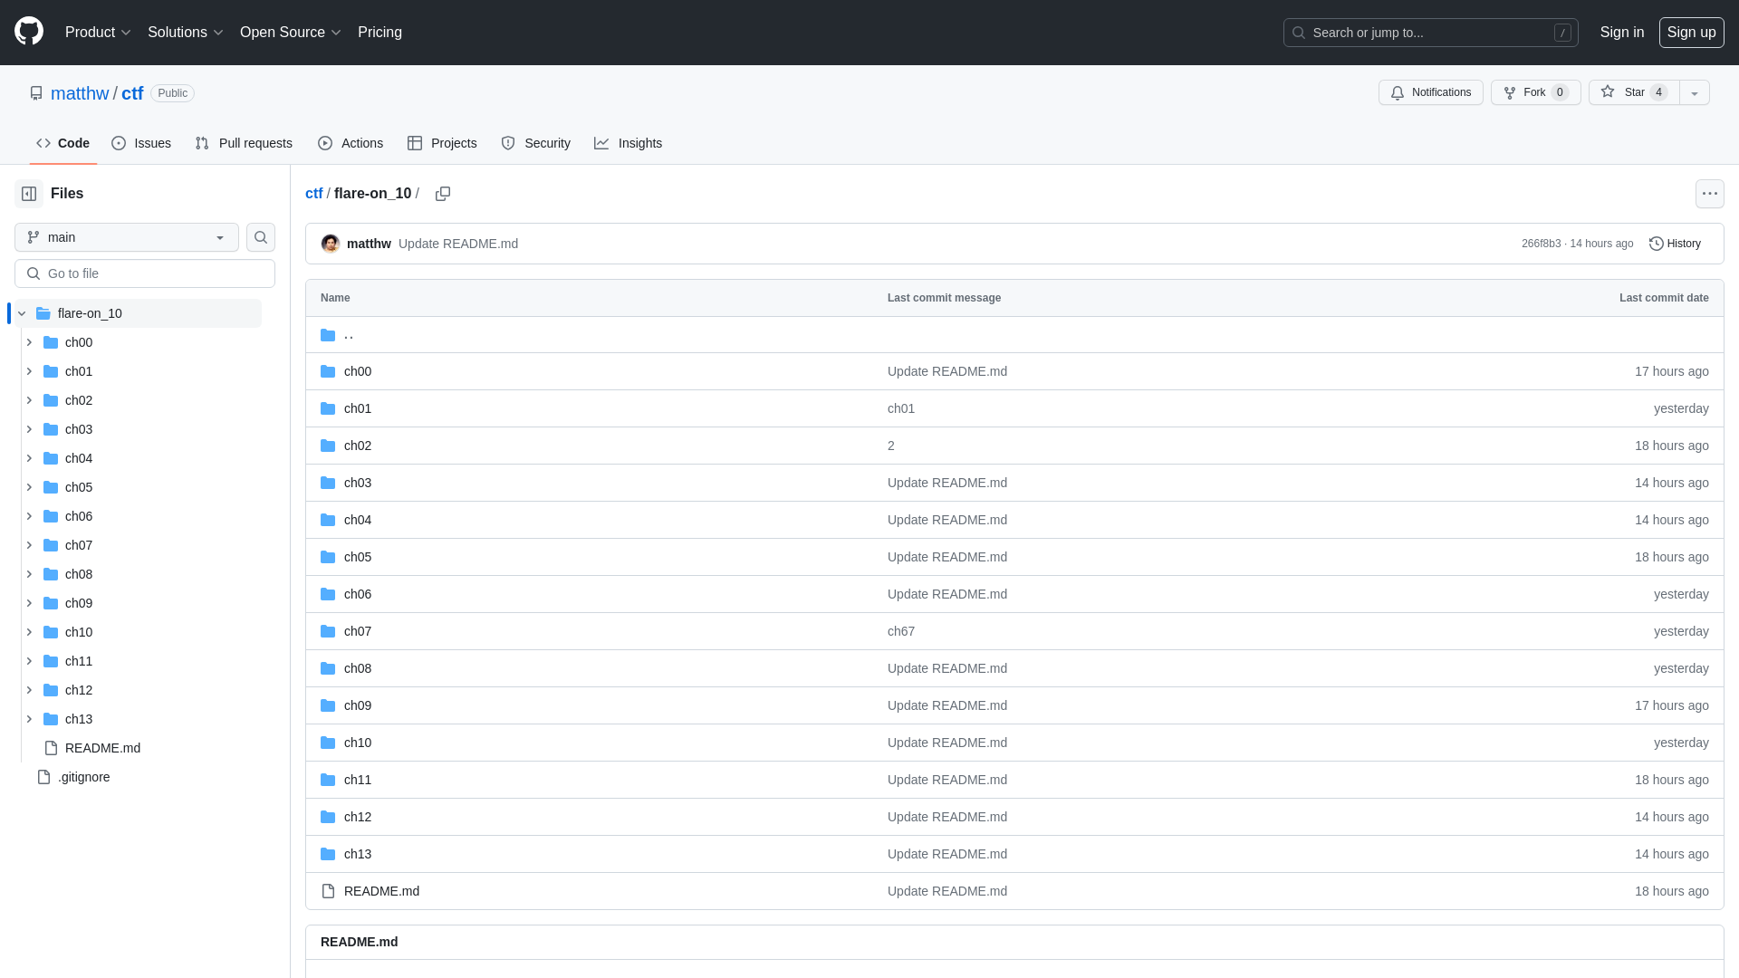Open the ch02 commit message "2"
Image resolution: width=1739 pixels, height=978 pixels.
pos(891,446)
